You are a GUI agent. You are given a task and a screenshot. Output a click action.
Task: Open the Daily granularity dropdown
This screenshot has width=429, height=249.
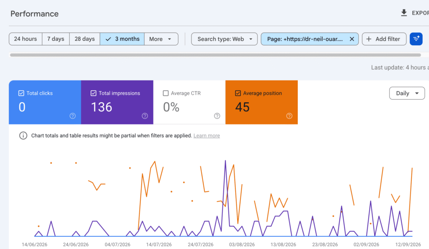407,93
